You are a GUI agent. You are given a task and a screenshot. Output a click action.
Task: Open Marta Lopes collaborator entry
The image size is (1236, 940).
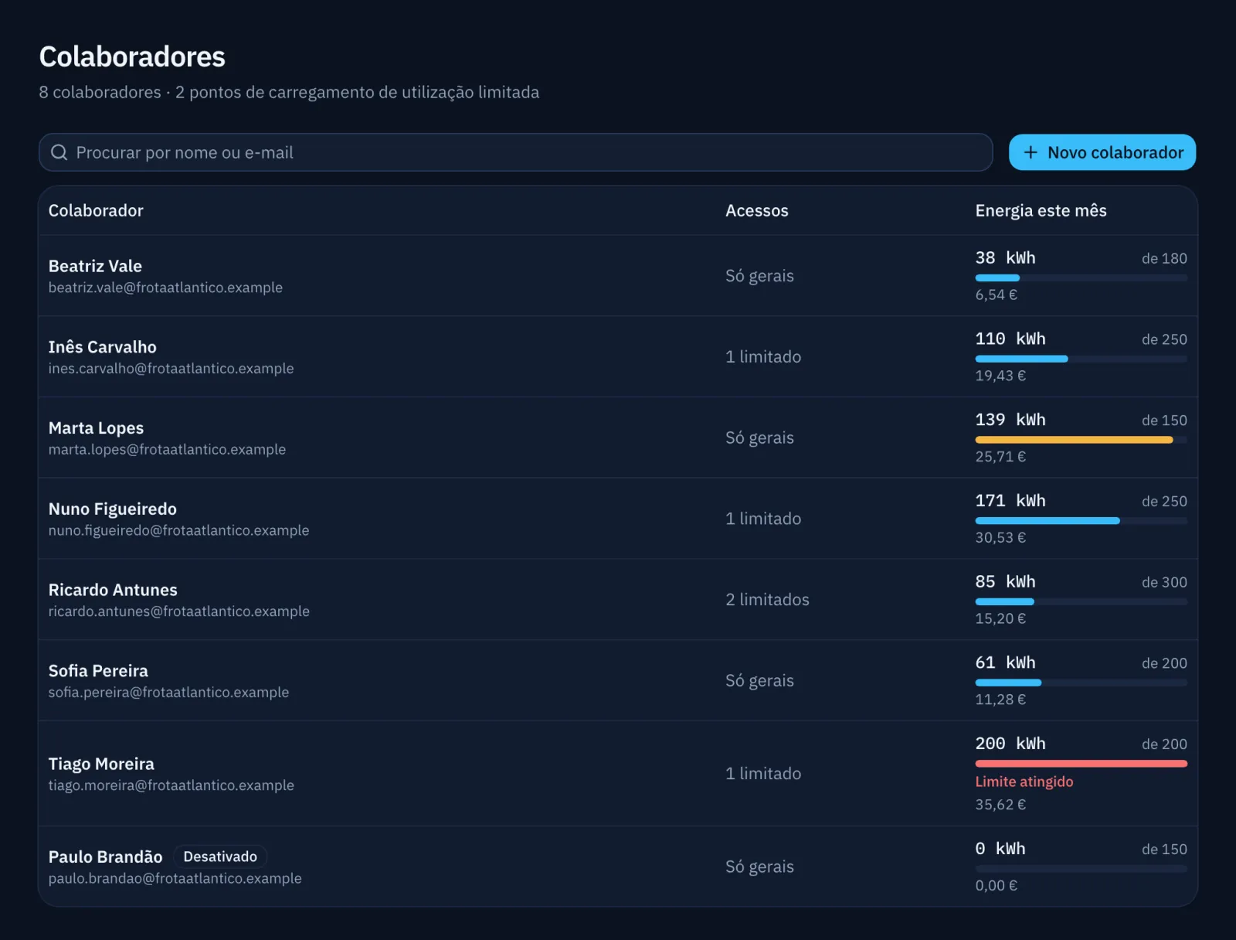(618, 438)
